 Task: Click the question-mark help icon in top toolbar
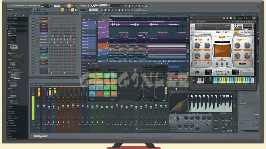(x=136, y=6)
